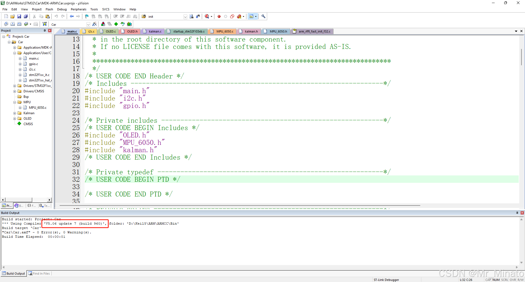Close the active editor tab

point(521,31)
